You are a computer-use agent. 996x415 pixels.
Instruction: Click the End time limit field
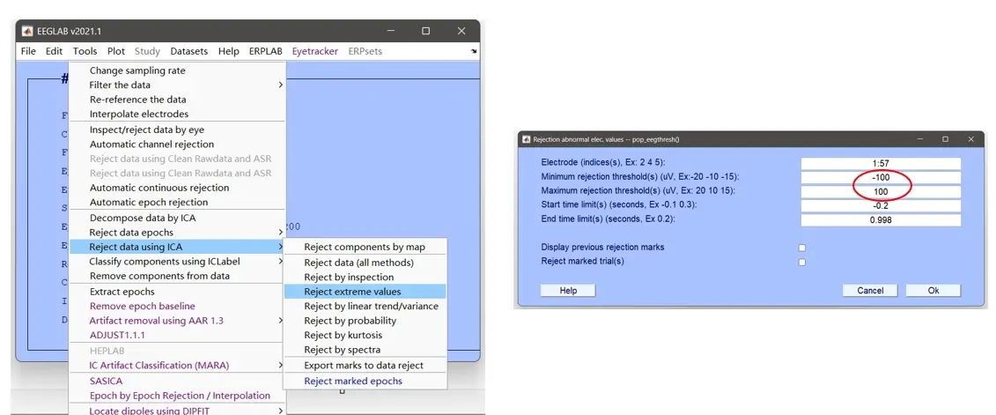[881, 220]
